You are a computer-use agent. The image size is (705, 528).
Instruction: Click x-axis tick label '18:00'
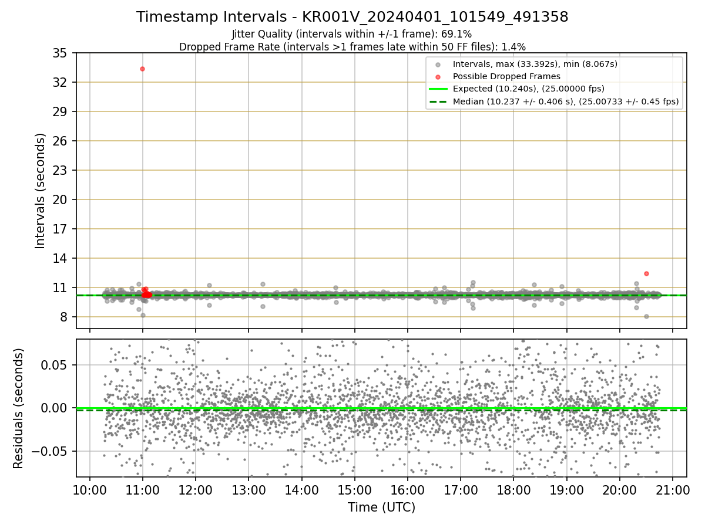tap(513, 490)
